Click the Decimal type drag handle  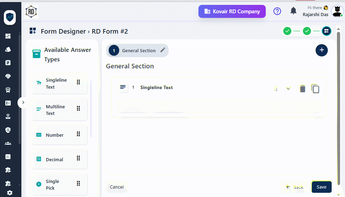coord(78,158)
